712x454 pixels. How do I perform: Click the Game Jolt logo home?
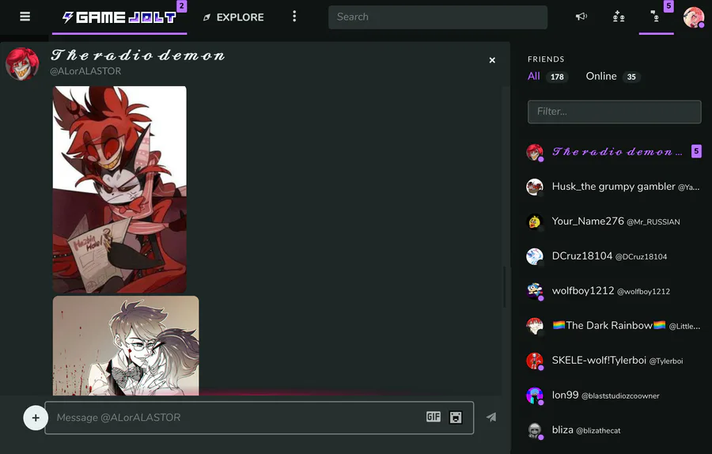119,17
